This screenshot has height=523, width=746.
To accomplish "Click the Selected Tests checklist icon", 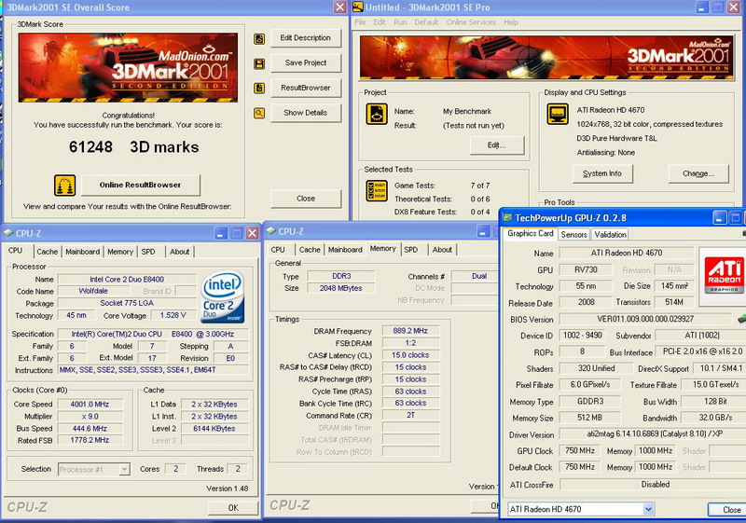I will [377, 191].
